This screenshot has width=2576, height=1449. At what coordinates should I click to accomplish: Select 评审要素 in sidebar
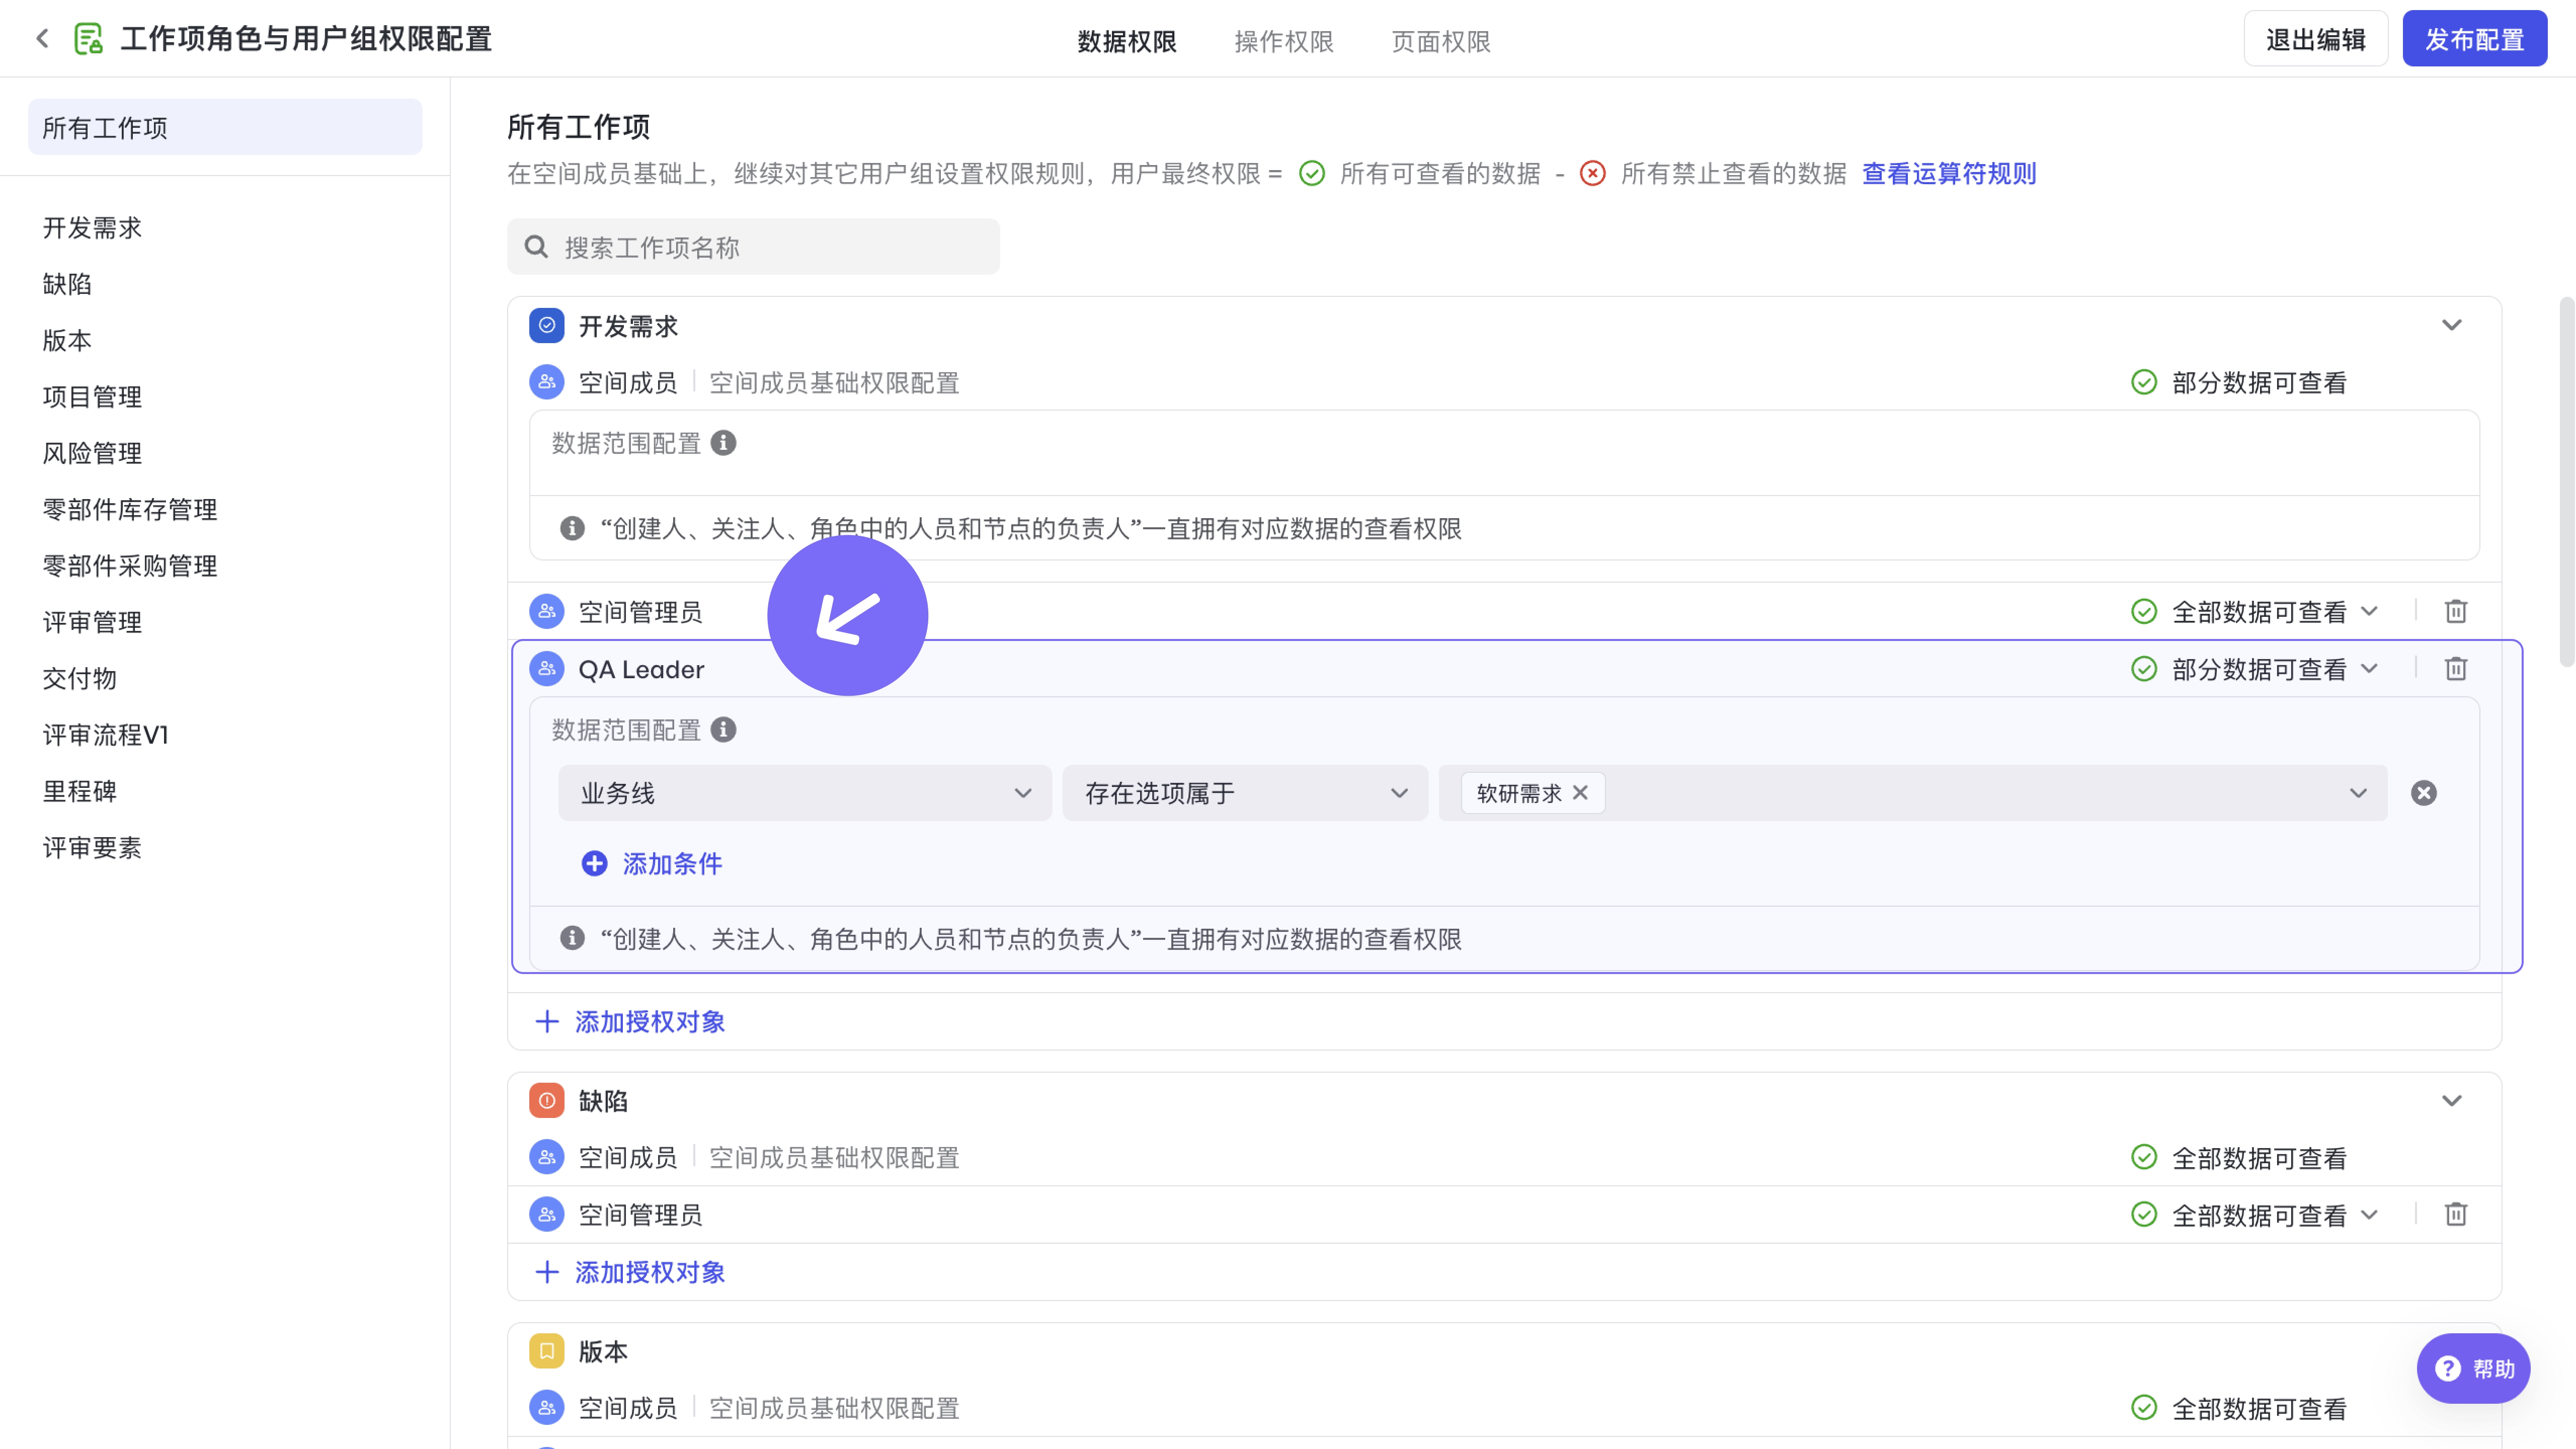(x=92, y=847)
